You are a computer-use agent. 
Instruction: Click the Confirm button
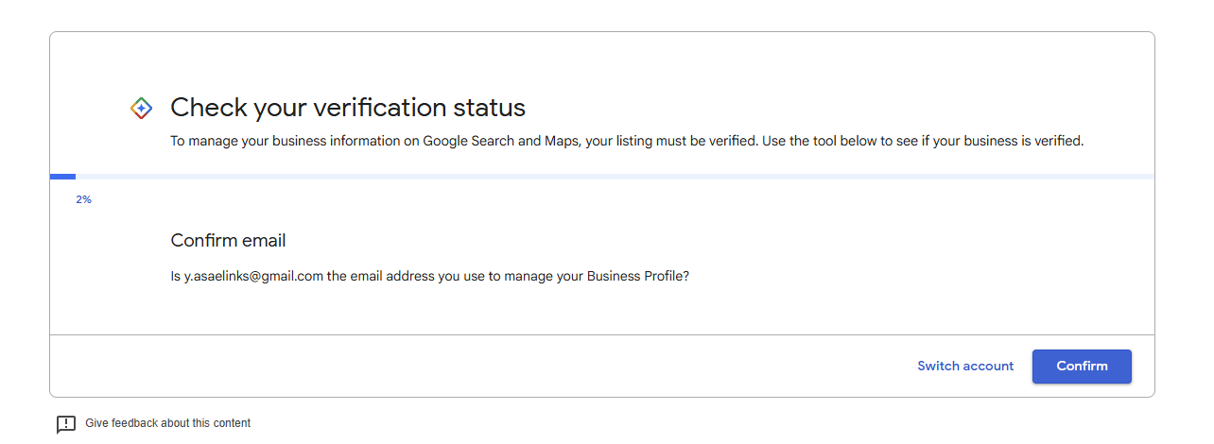1082,367
